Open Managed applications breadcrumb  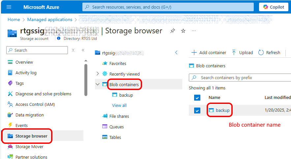pyautogui.click(x=50, y=19)
